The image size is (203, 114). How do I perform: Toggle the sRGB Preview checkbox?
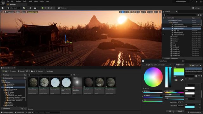click(x=174, y=65)
